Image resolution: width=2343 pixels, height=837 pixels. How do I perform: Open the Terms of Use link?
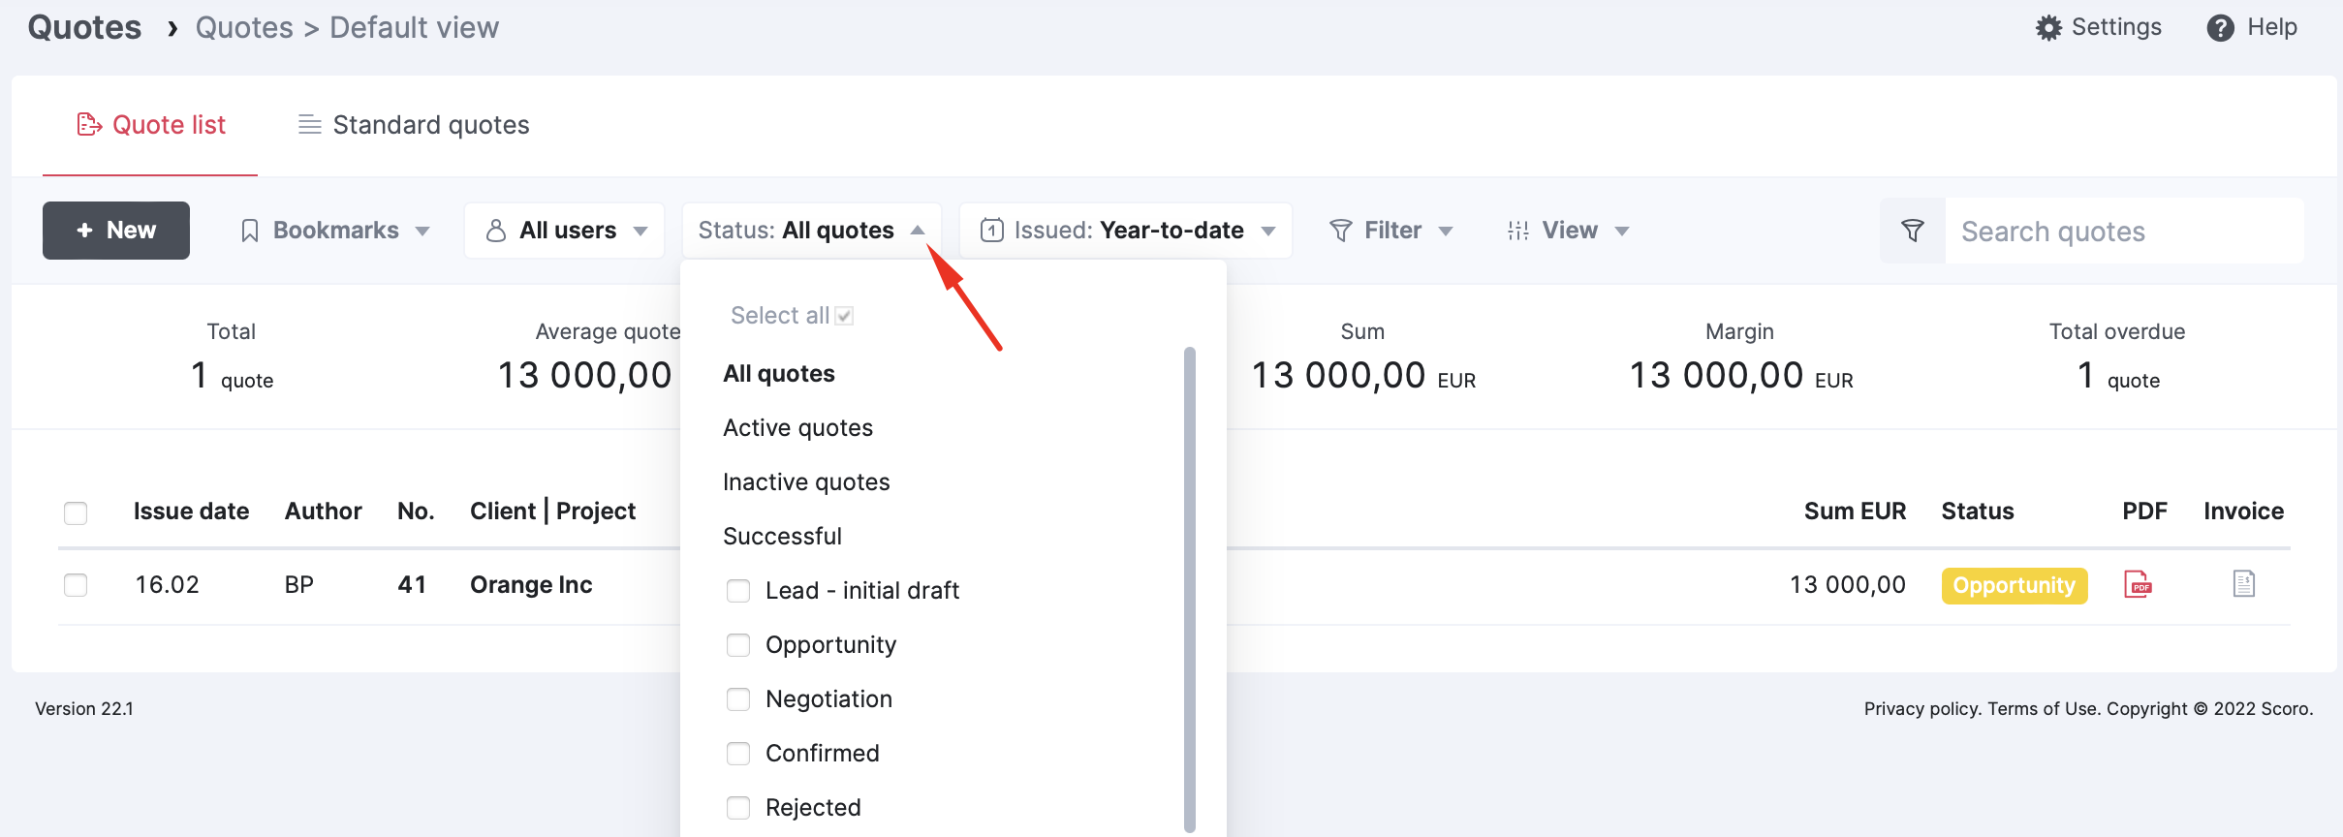pos(2044,709)
